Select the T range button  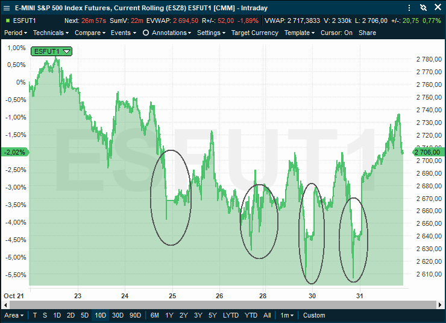click(35, 315)
